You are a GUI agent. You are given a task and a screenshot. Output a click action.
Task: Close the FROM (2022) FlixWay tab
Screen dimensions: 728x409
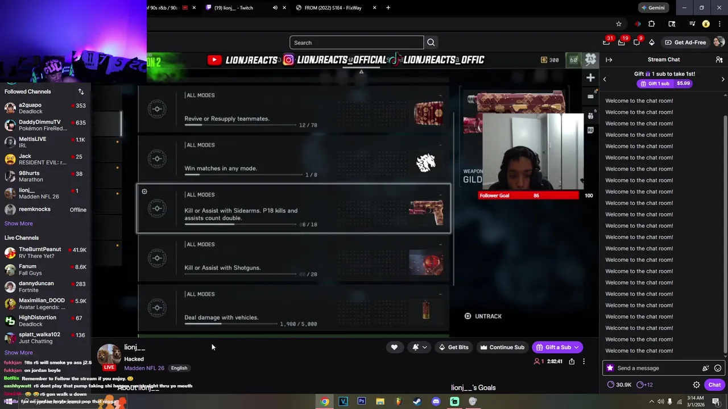click(374, 8)
